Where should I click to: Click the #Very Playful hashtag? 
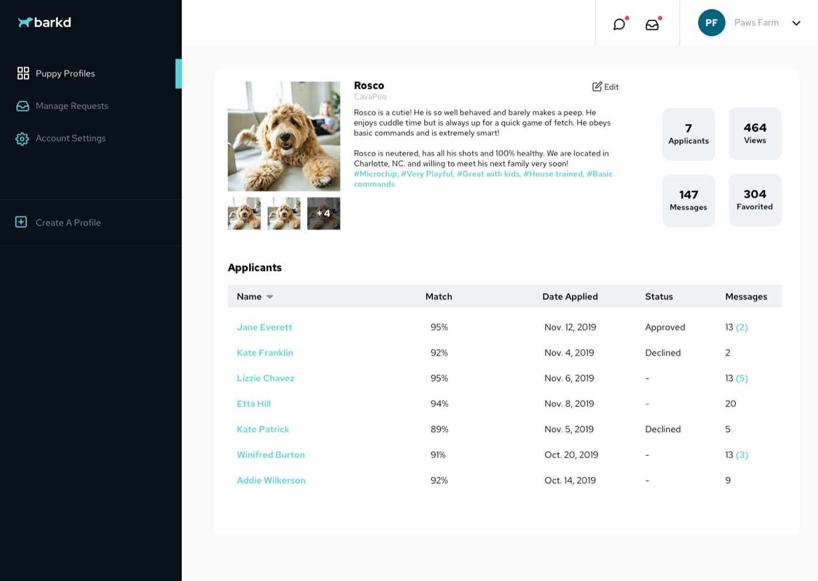(427, 174)
